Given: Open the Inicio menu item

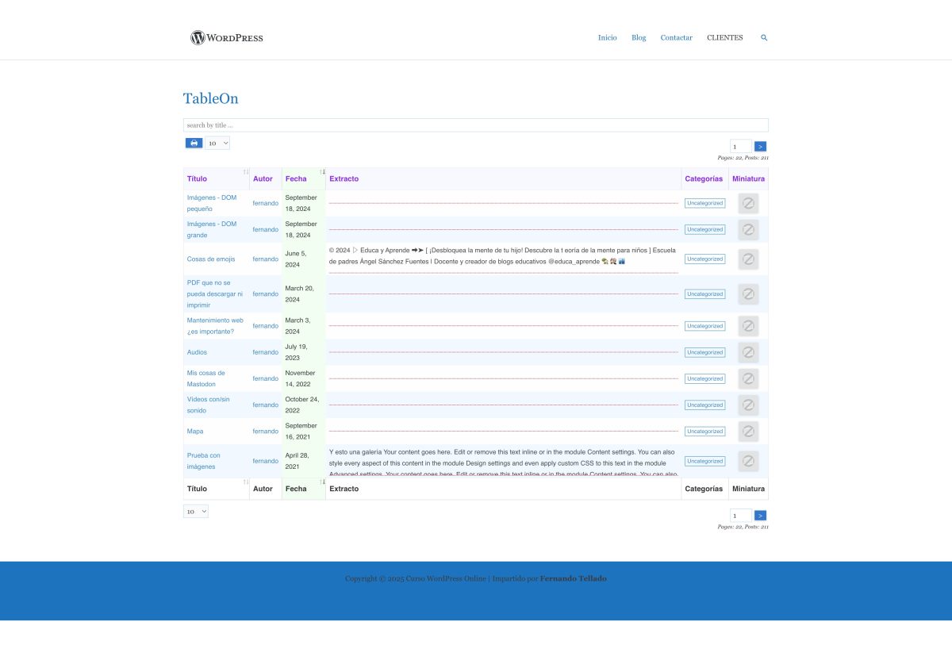Looking at the screenshot, I should (x=607, y=37).
